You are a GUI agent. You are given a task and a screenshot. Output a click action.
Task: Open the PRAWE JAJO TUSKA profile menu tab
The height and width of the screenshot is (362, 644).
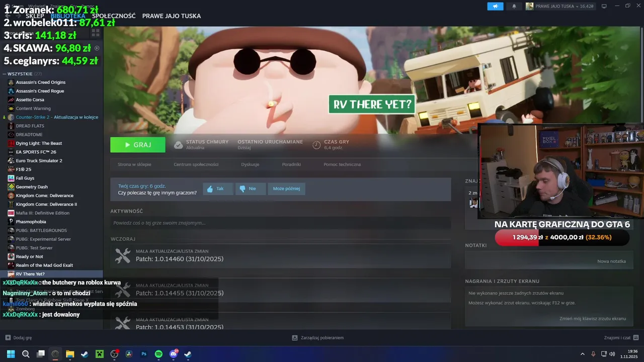click(172, 16)
